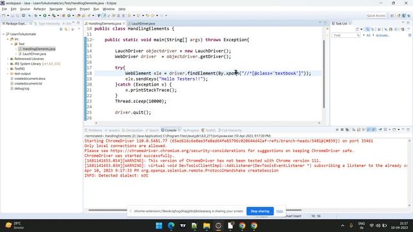
Task: Expand the Referenced Libraries node
Action: point(8,59)
